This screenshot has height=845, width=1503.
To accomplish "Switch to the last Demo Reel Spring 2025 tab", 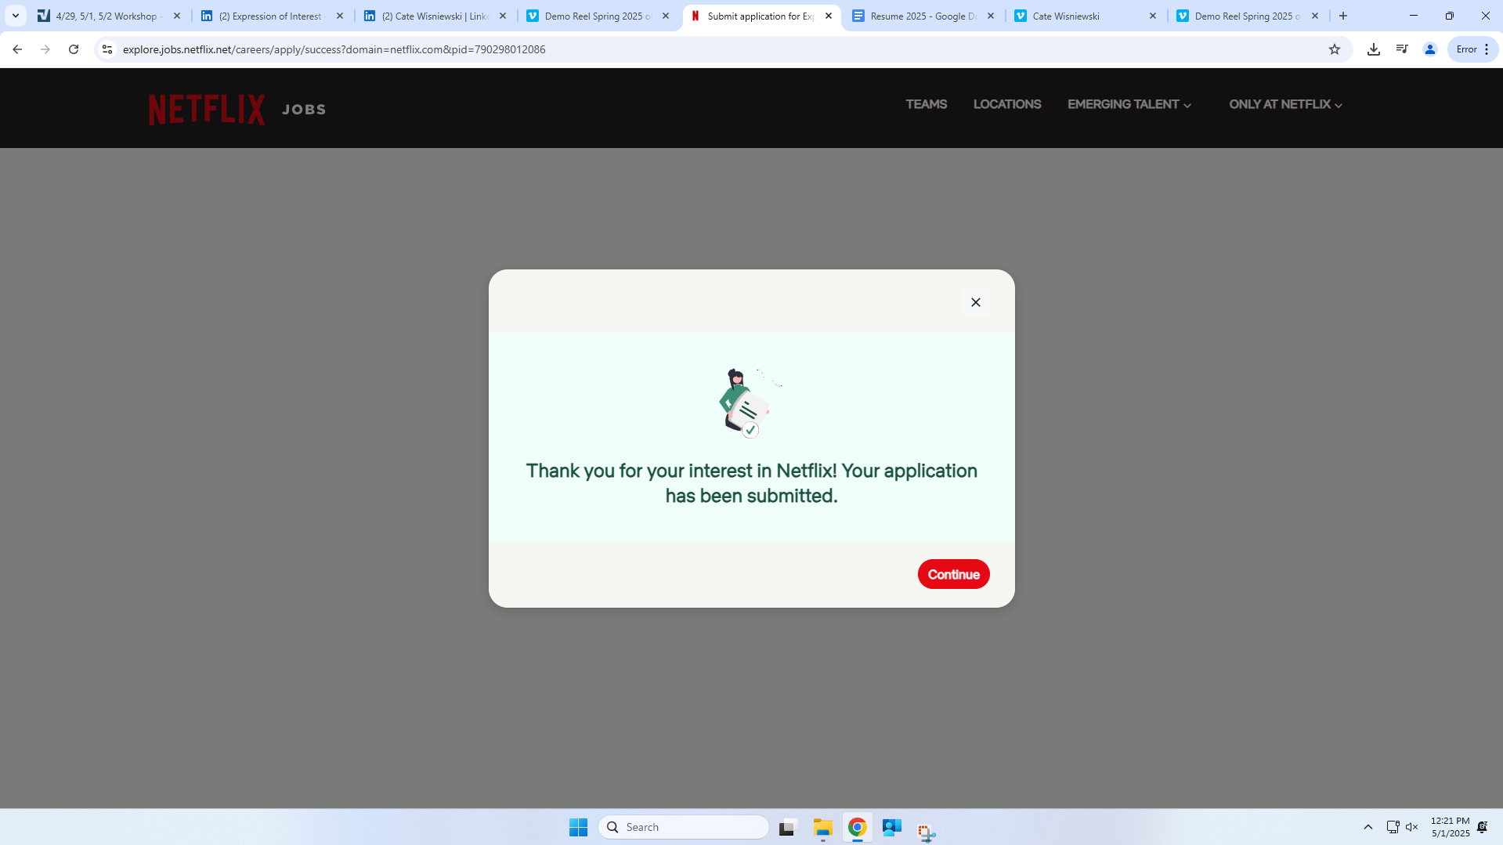I will (x=1248, y=16).
